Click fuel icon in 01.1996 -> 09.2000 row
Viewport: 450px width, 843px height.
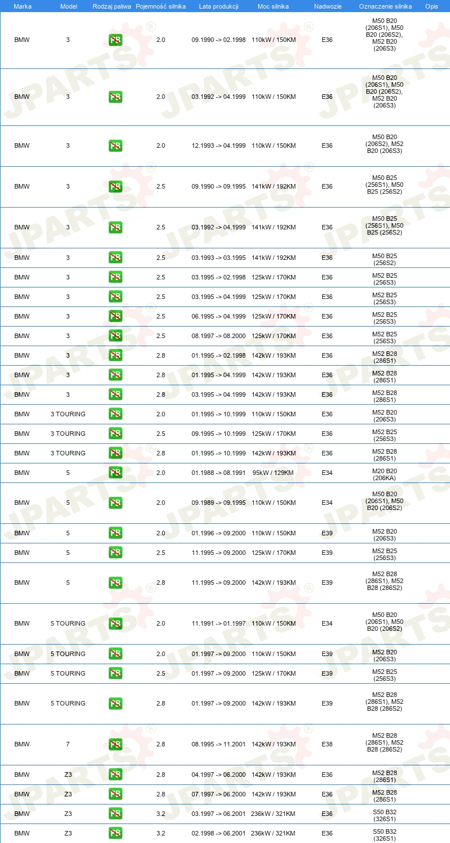click(x=115, y=533)
